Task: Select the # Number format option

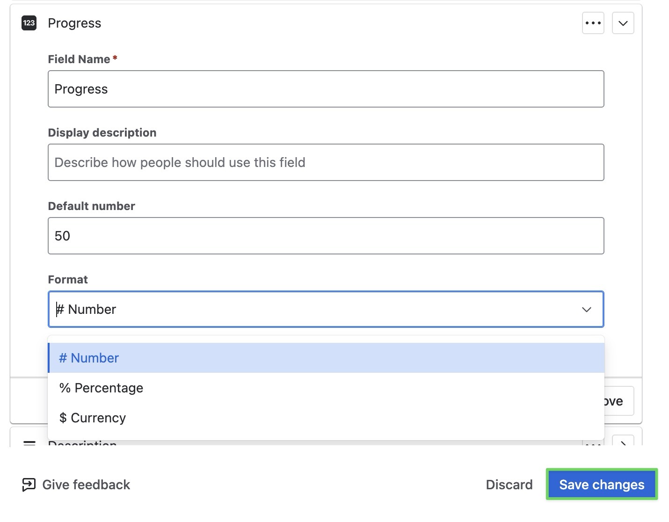Action: [326, 358]
